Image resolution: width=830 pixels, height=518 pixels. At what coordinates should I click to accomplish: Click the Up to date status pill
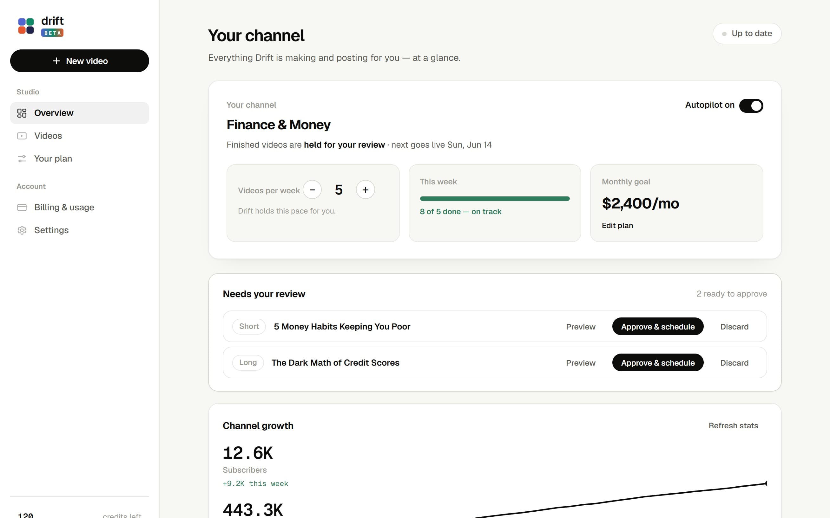(747, 34)
